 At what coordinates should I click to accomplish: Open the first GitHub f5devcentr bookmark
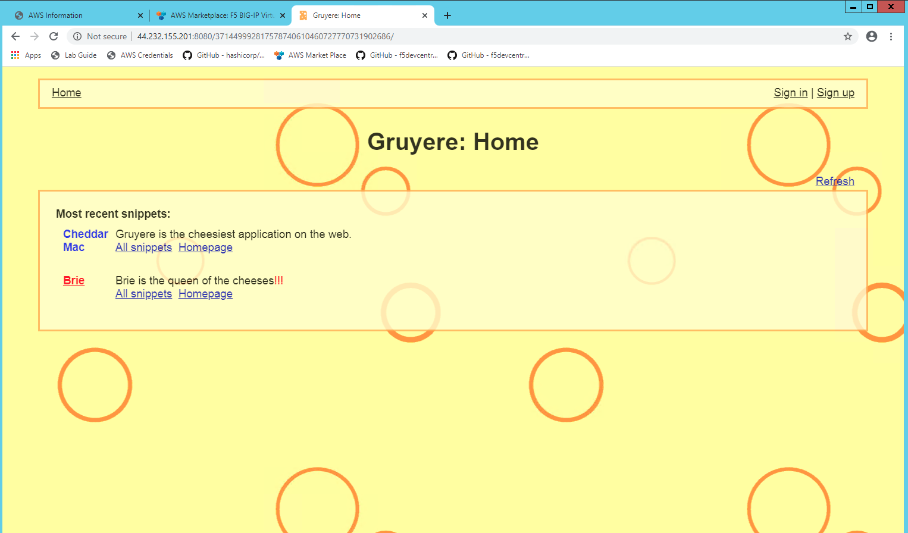[x=397, y=55]
